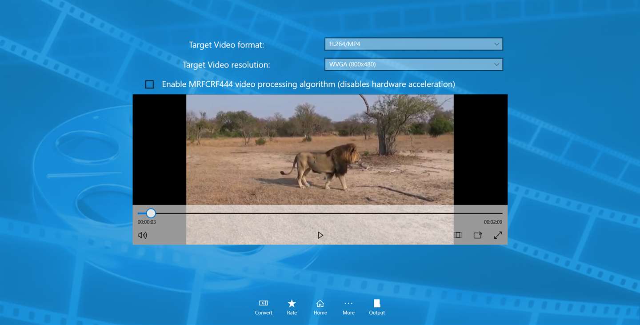Enter full screen with expand arrows icon

(498, 235)
